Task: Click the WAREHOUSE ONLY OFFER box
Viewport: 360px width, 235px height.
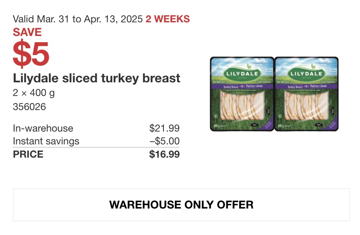Action: pyautogui.click(x=181, y=205)
